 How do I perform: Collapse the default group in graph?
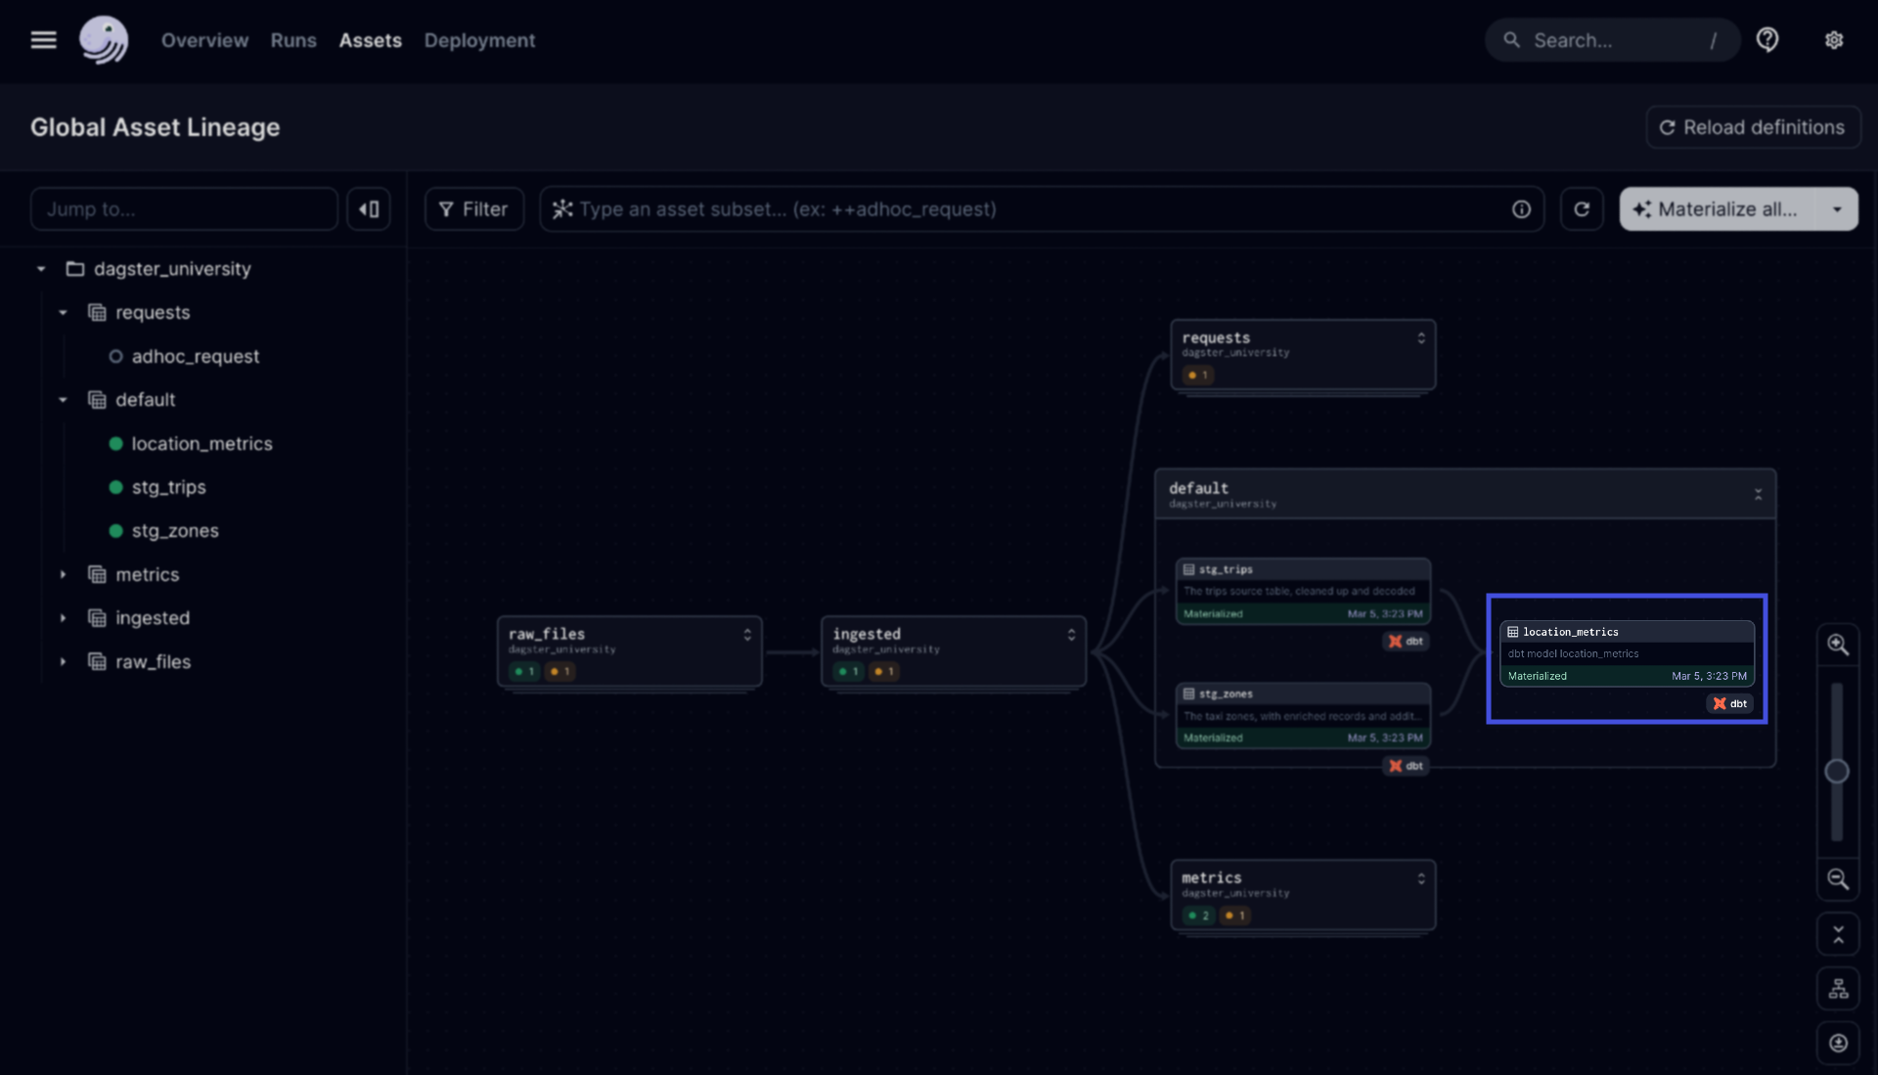(x=1758, y=495)
